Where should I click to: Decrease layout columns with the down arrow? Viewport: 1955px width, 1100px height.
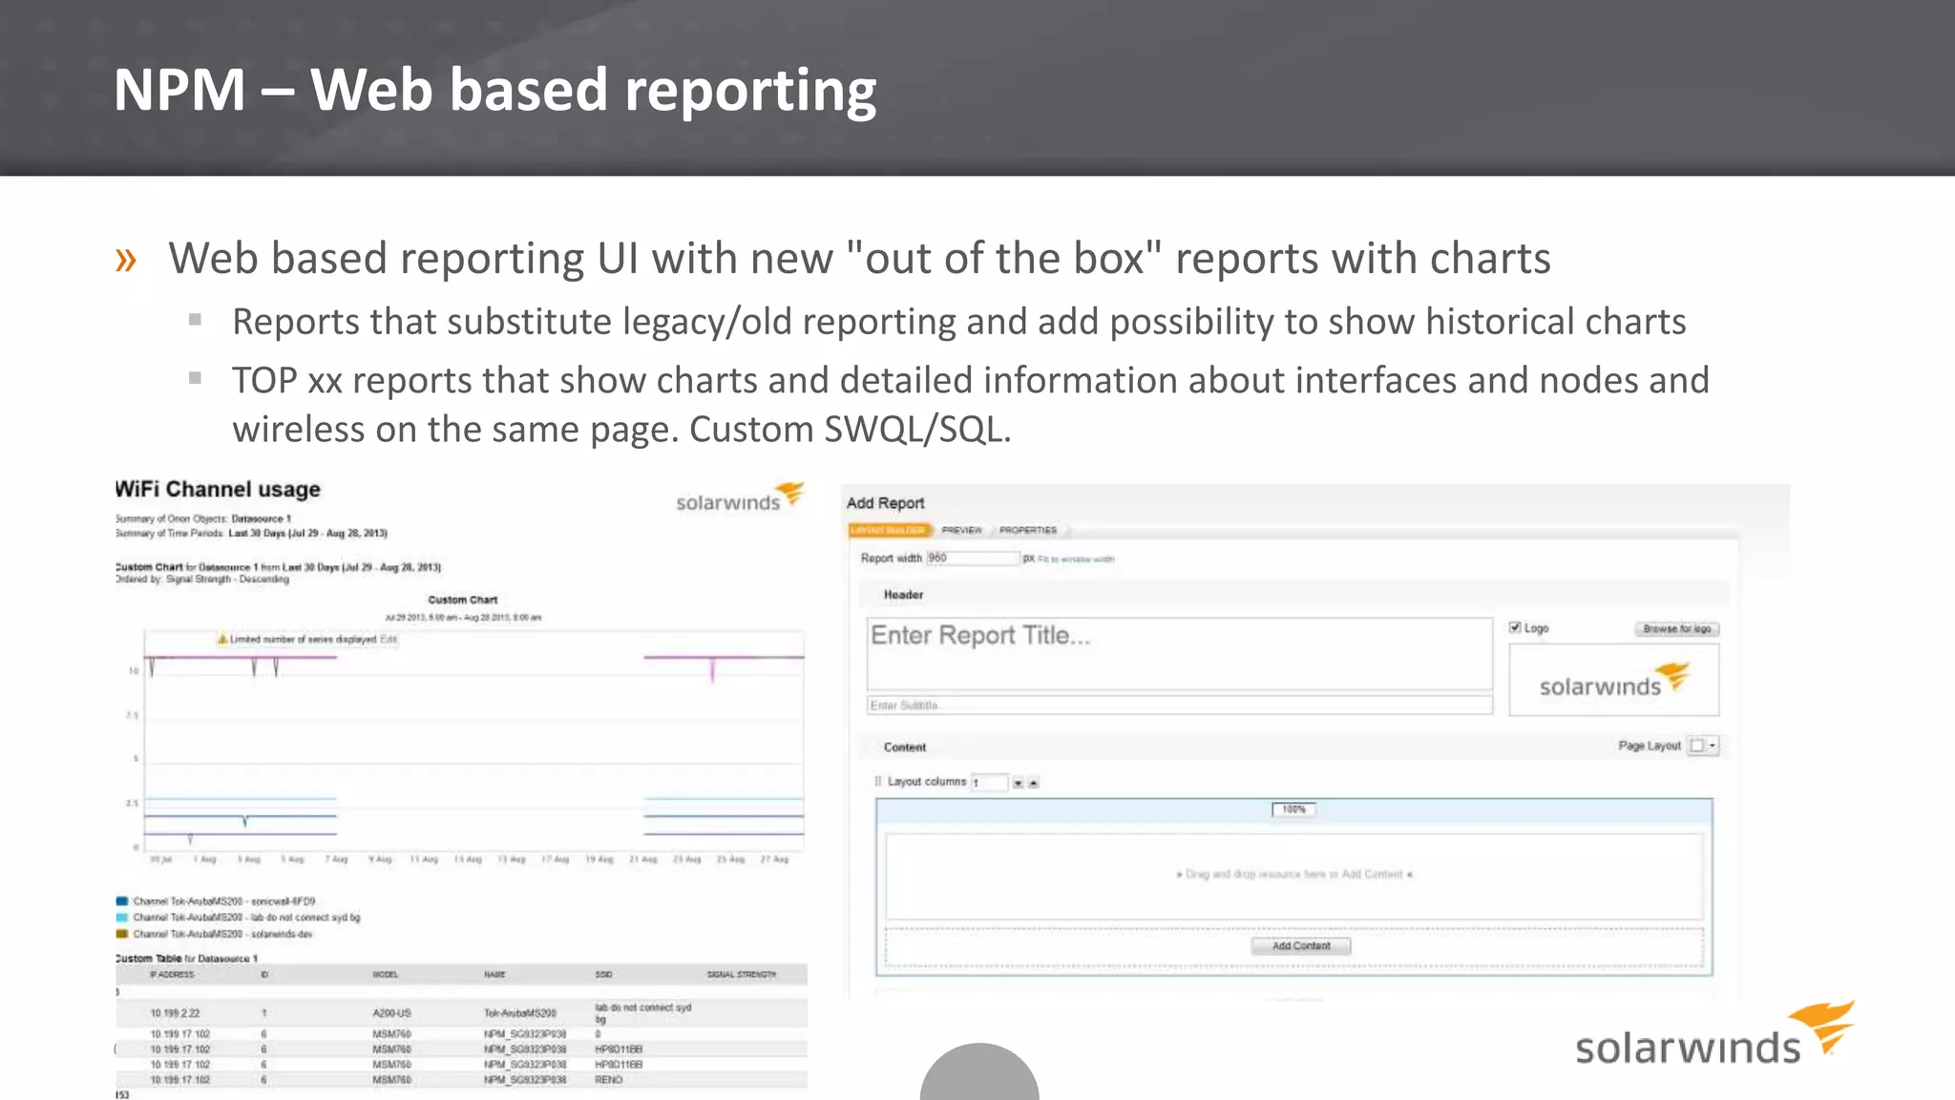pyautogui.click(x=1018, y=783)
